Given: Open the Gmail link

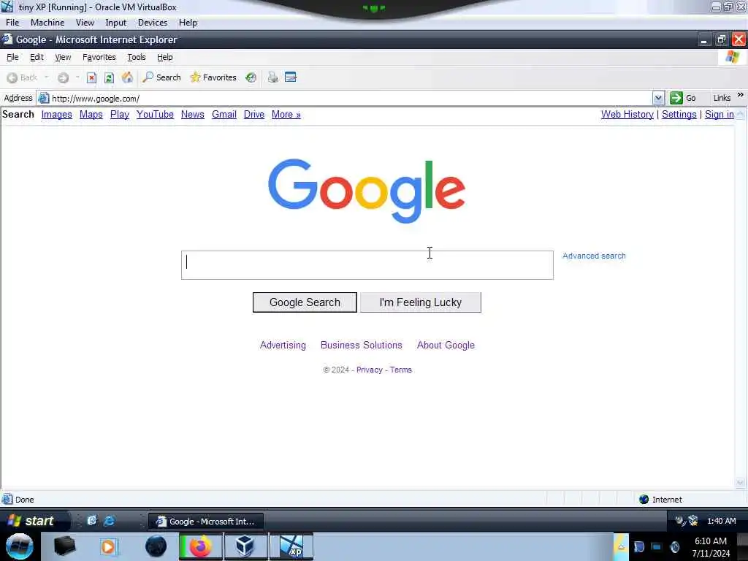Looking at the screenshot, I should tap(224, 115).
